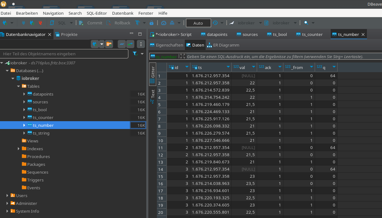The image size is (382, 218).
Task: Open the Datei menu
Action: [x=6, y=13]
